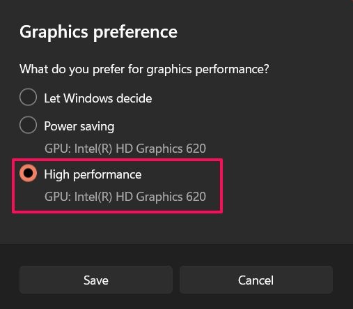Click the black dot inside the selected radio
353x309 pixels.
(29, 173)
